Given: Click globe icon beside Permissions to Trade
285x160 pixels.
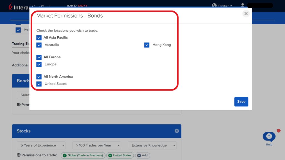Looking at the screenshot, I should (x=19, y=155).
